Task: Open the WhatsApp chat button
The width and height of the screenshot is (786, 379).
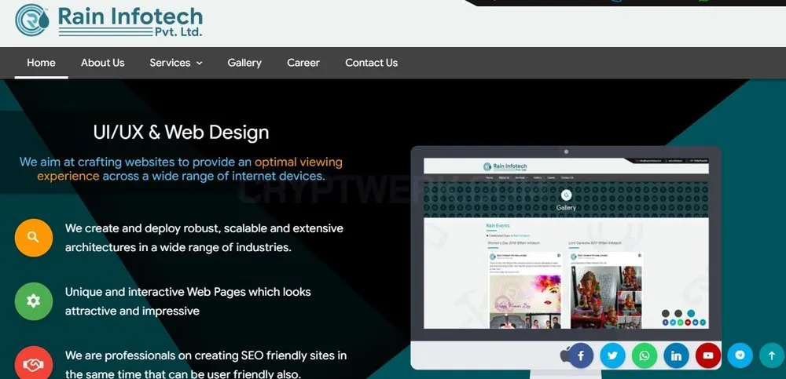Action: pyautogui.click(x=645, y=356)
